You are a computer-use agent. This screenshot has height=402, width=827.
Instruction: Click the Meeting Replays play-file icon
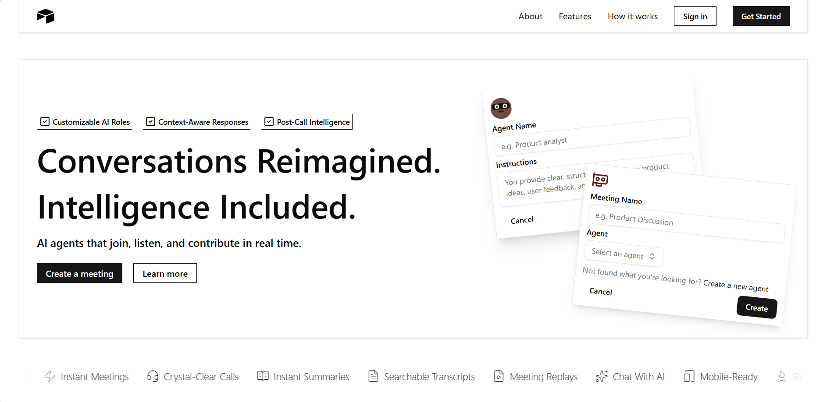pos(499,376)
